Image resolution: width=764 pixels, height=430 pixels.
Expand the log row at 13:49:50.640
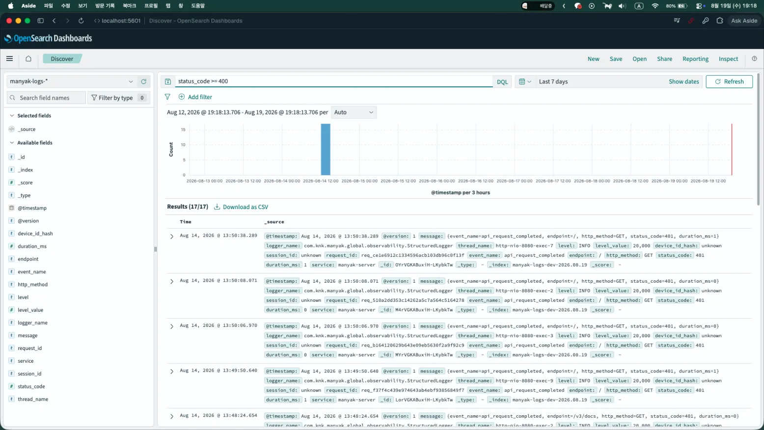point(172,372)
